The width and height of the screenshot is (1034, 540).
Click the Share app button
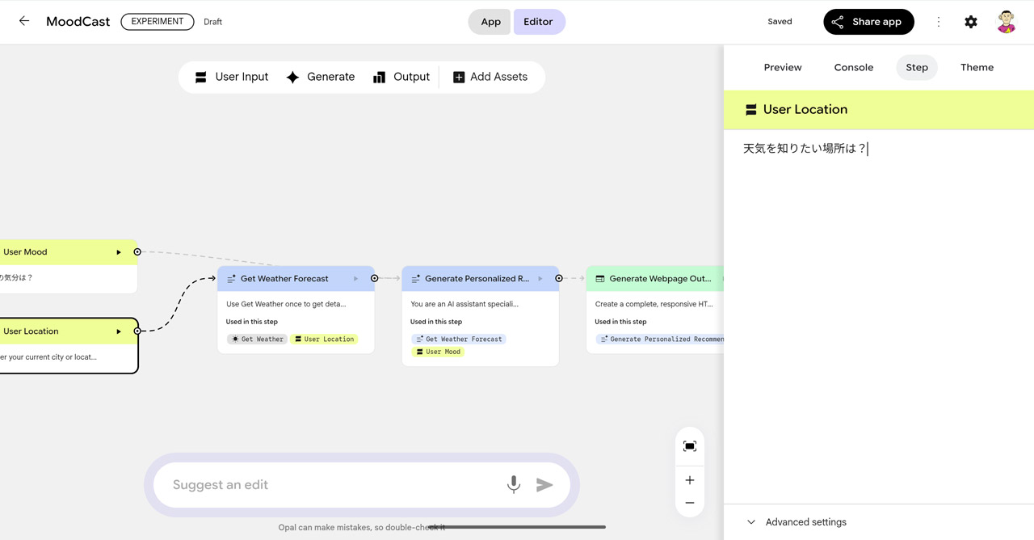[x=868, y=22]
